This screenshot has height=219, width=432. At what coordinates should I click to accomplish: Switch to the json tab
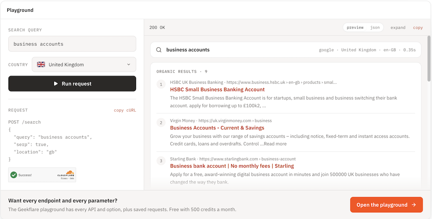375,27
